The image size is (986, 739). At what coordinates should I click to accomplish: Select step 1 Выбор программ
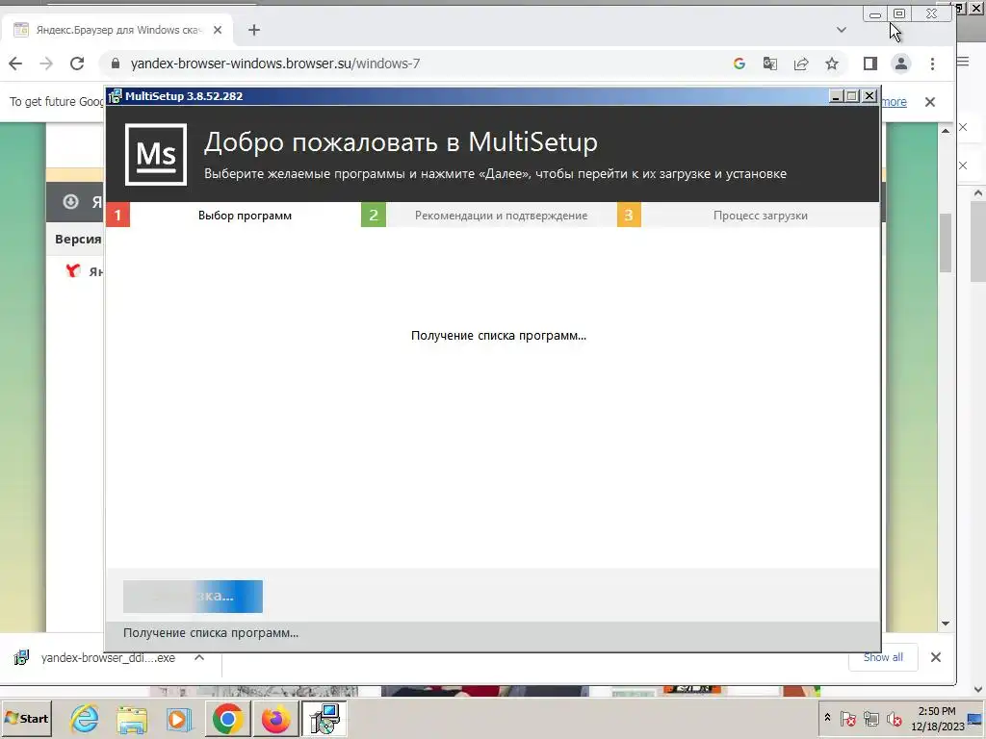pyautogui.click(x=233, y=215)
